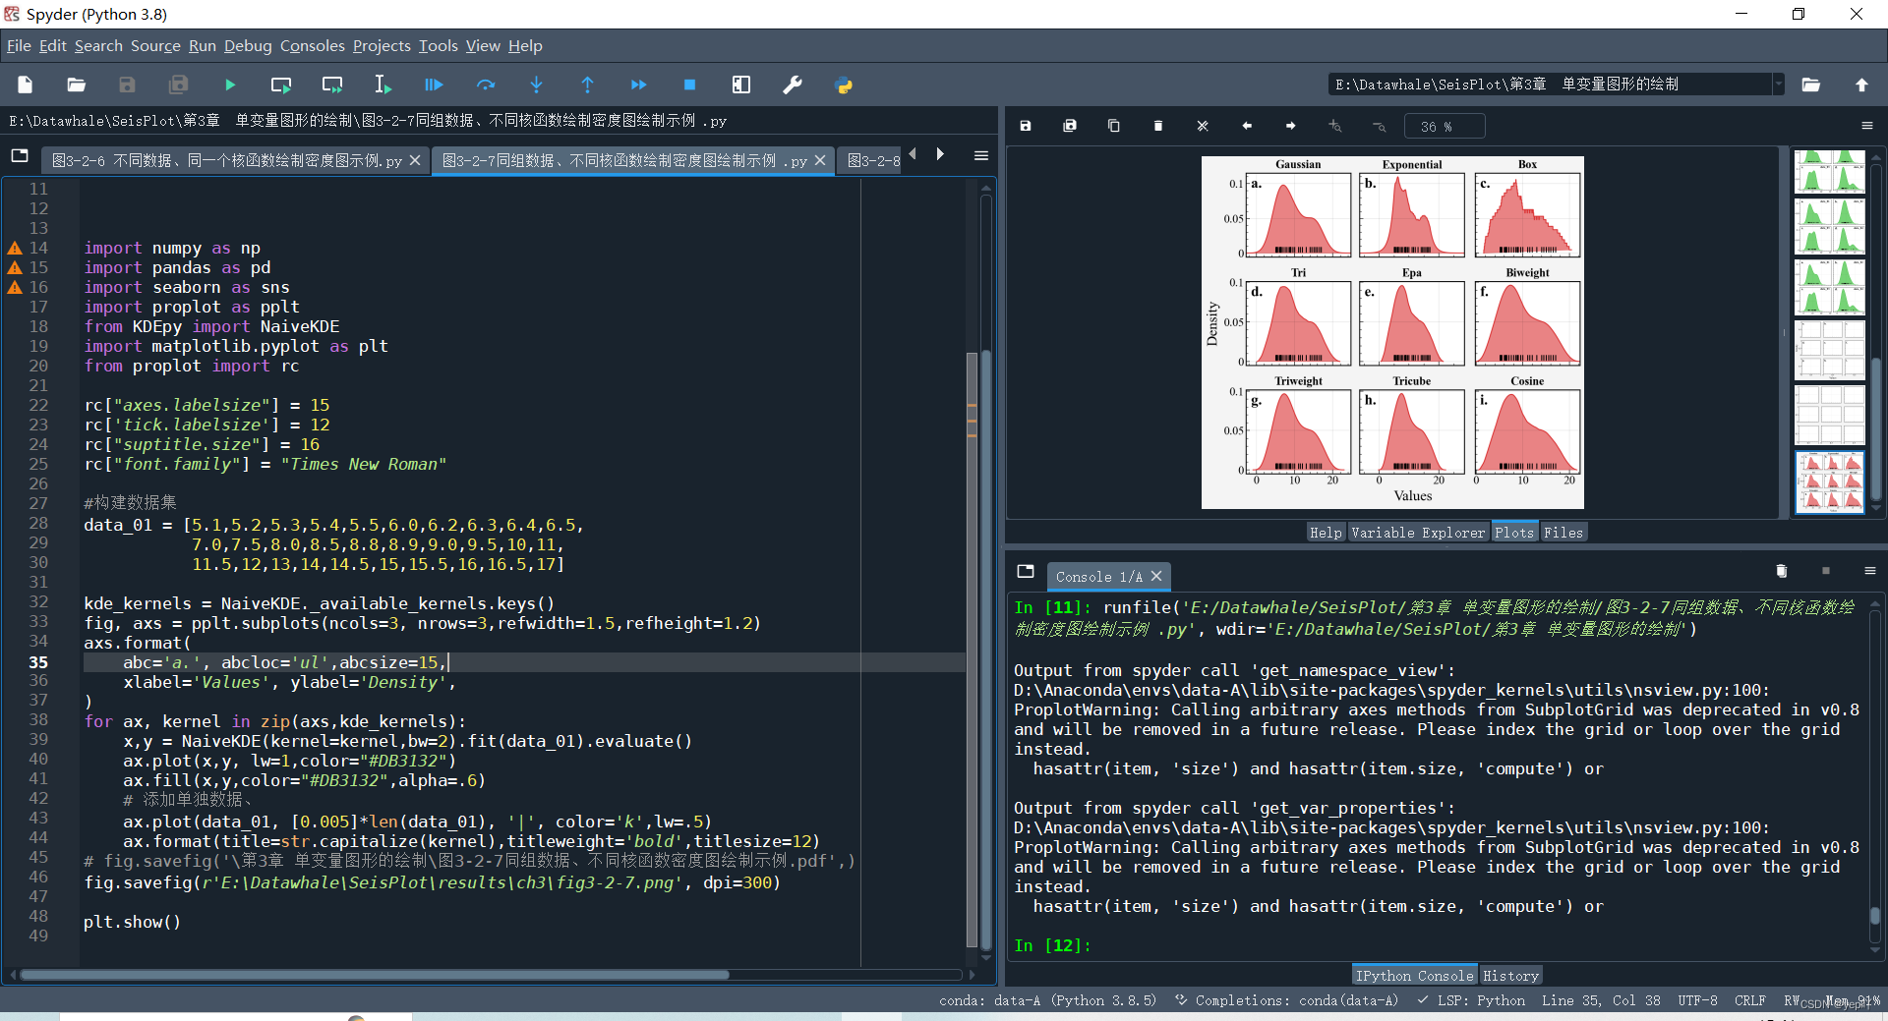The height and width of the screenshot is (1021, 1888).
Task: Open Plots pane options menu
Action: [x=1867, y=126]
